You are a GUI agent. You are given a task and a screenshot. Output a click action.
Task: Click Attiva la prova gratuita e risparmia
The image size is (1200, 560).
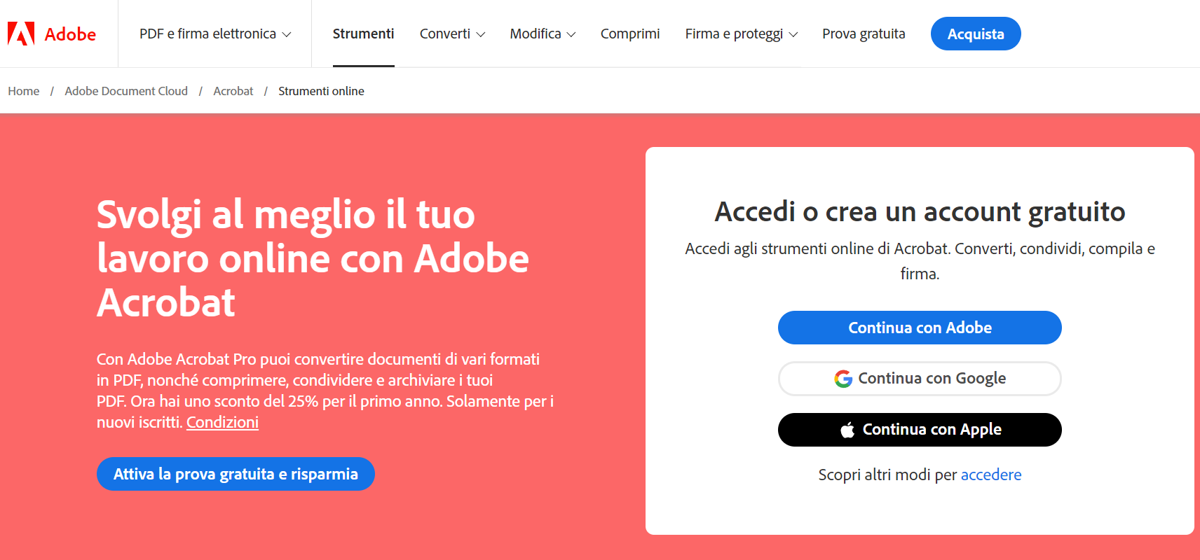click(236, 474)
